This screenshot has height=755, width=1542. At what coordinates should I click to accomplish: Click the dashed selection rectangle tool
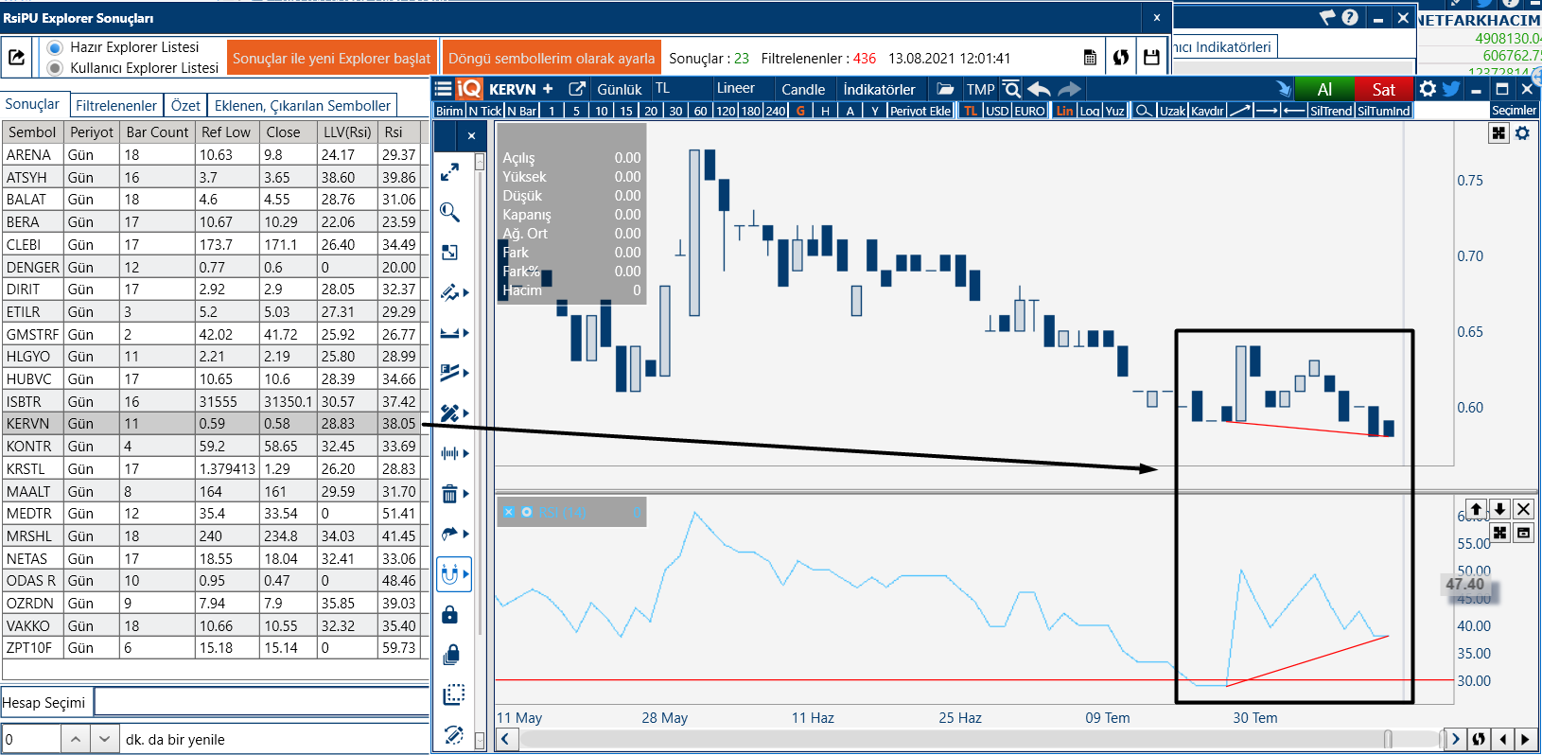[x=453, y=695]
